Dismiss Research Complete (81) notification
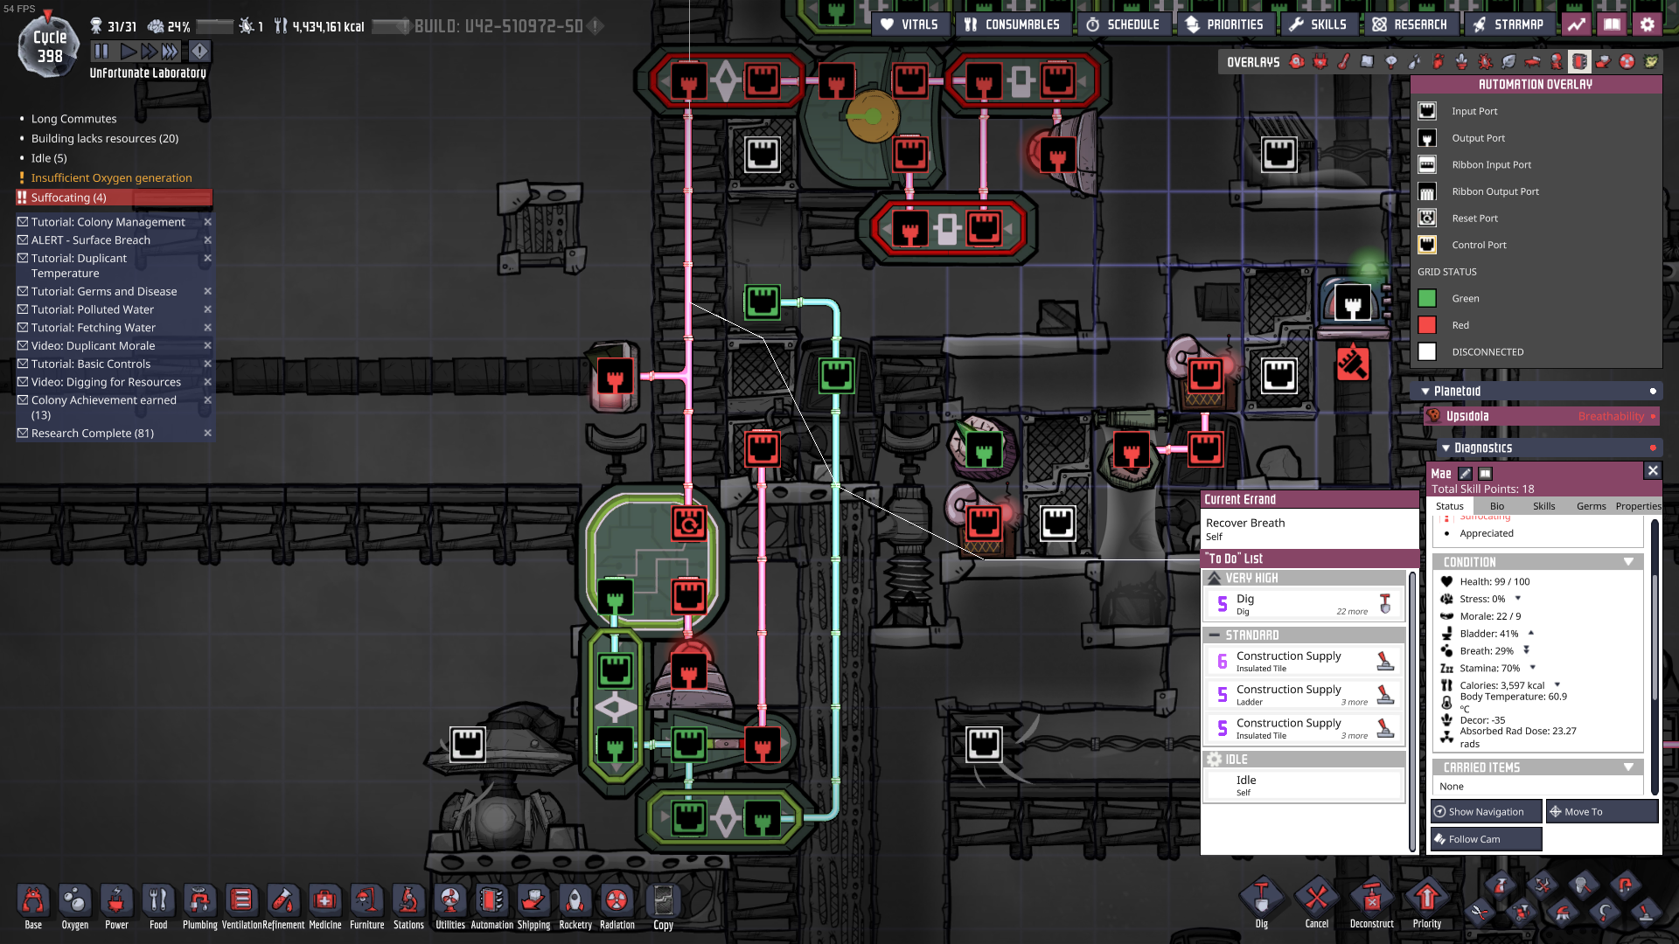 point(208,434)
